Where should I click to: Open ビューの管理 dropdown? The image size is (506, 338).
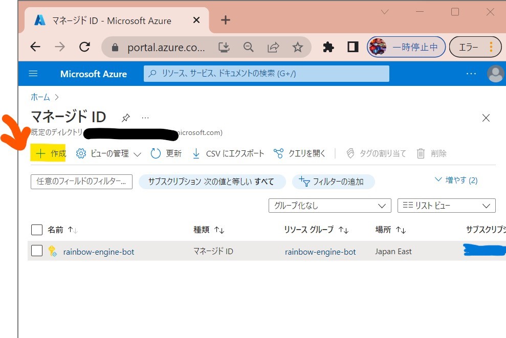(x=109, y=153)
